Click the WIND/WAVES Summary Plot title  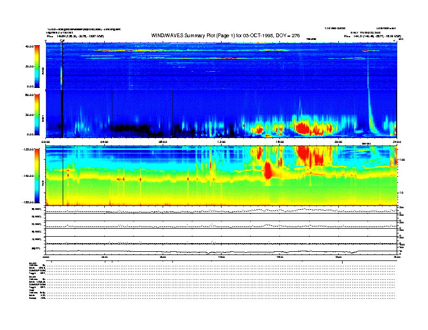(225, 36)
